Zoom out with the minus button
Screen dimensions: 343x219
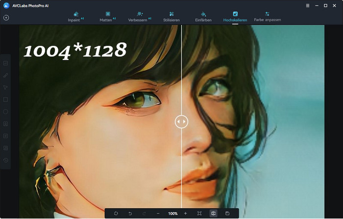(158, 213)
